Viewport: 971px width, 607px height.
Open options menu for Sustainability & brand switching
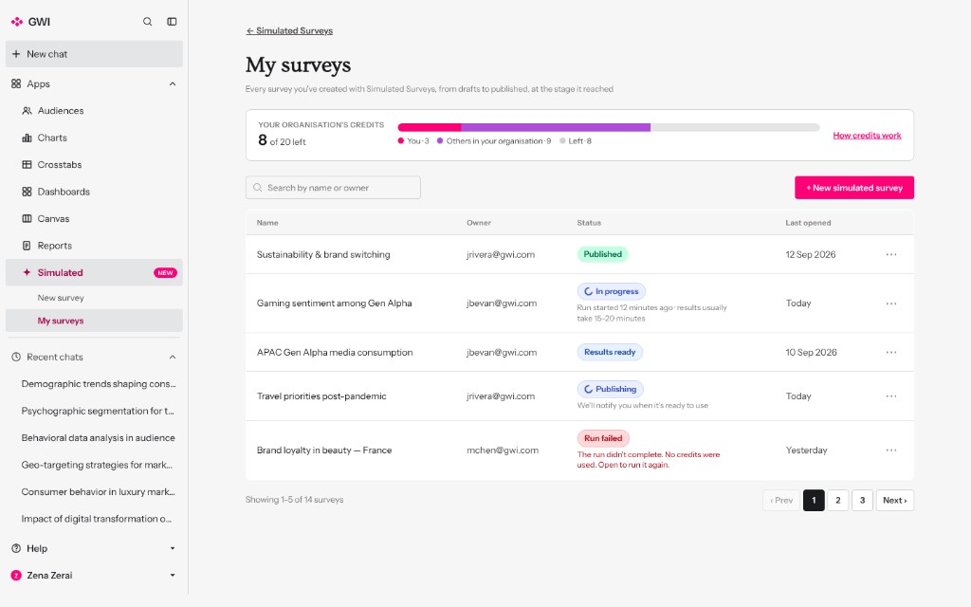(891, 254)
